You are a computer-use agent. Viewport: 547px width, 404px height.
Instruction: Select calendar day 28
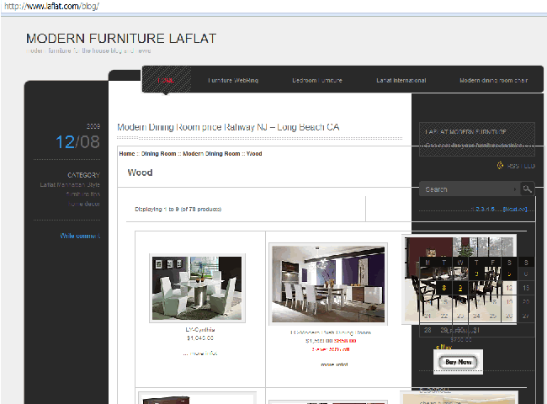[x=428, y=330]
